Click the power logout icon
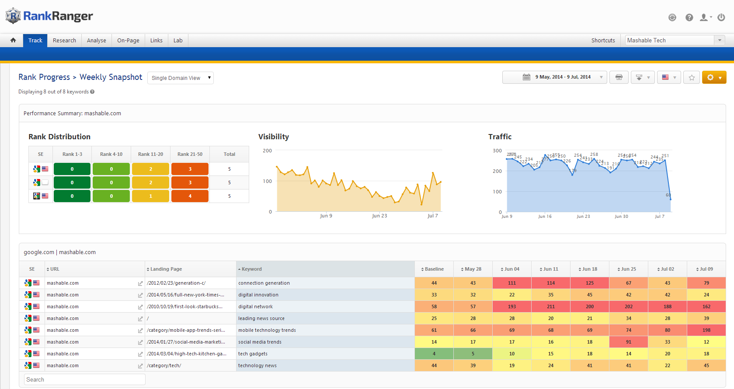 pos(721,17)
